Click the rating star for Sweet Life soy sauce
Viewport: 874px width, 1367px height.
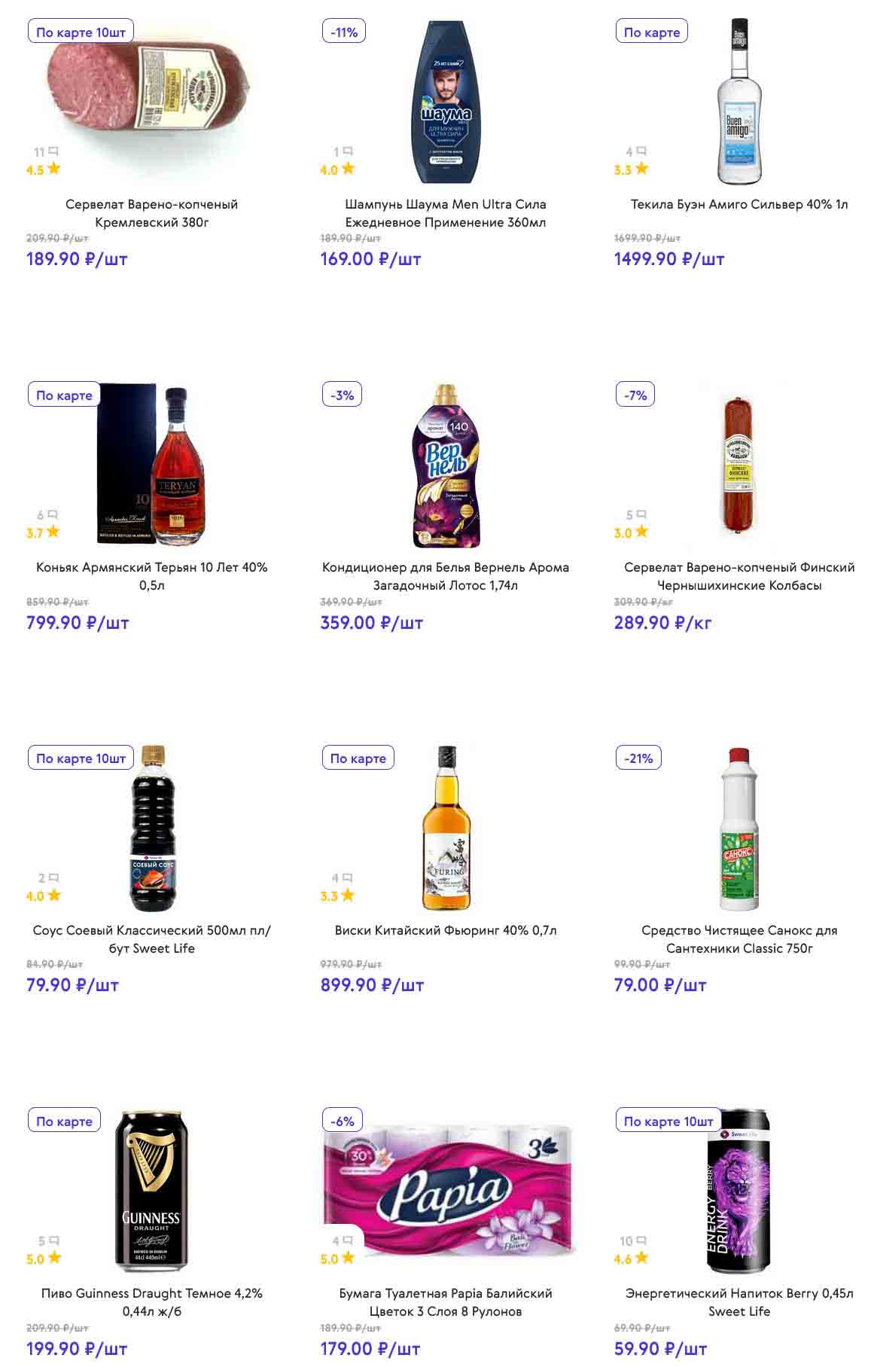click(x=54, y=896)
